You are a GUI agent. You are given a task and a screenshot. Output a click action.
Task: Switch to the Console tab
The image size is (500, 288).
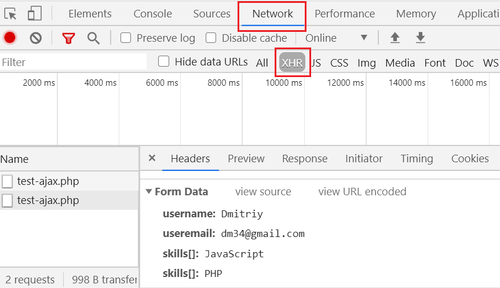[152, 14]
